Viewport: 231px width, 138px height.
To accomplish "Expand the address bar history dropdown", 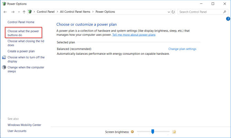I will [x=168, y=12].
